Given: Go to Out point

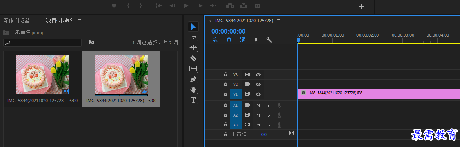Looking at the screenshot, I should (x=213, y=6).
